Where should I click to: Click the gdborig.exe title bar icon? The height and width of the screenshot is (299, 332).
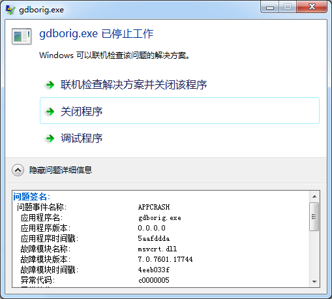tap(10, 10)
